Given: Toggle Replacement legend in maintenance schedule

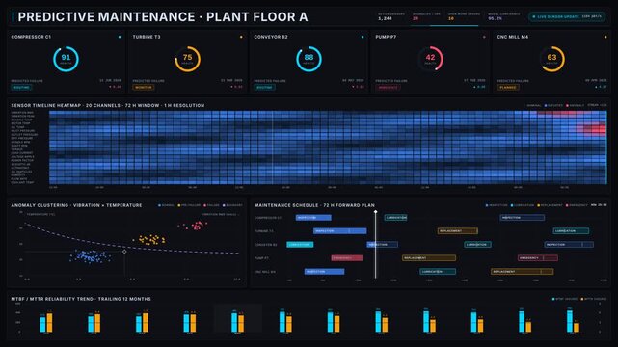Looking at the screenshot, I should pos(551,205).
